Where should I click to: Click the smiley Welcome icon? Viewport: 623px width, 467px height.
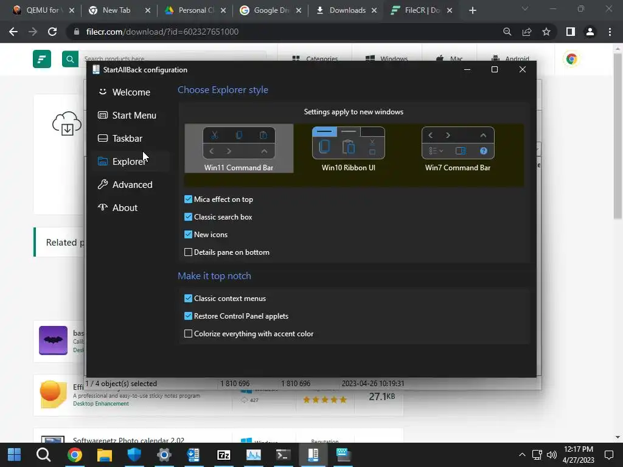click(x=102, y=92)
